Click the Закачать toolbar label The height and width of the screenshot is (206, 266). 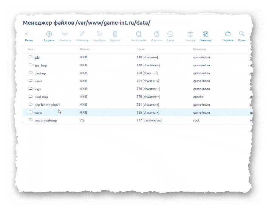(206, 40)
